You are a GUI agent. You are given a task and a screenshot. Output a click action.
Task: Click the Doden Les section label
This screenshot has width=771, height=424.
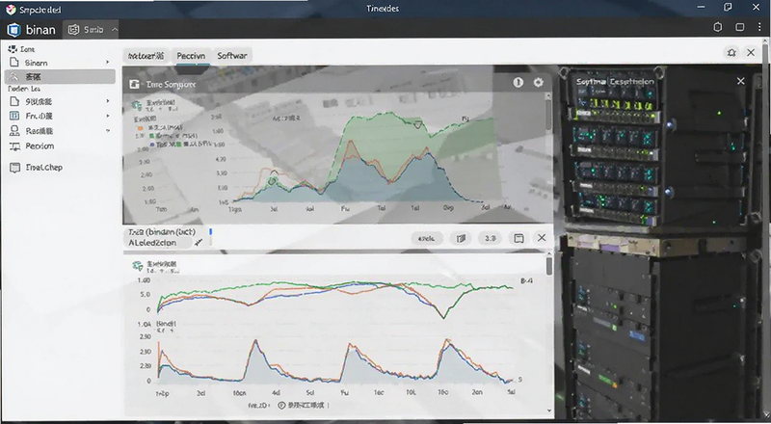23,89
